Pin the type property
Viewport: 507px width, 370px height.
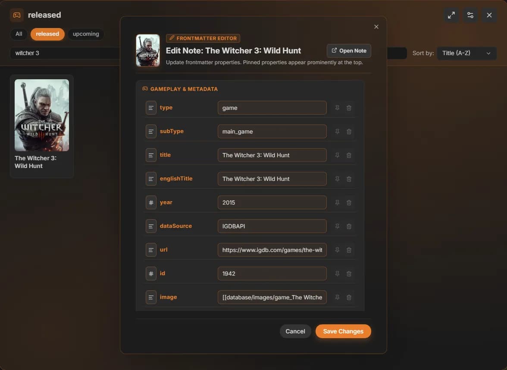(x=337, y=108)
